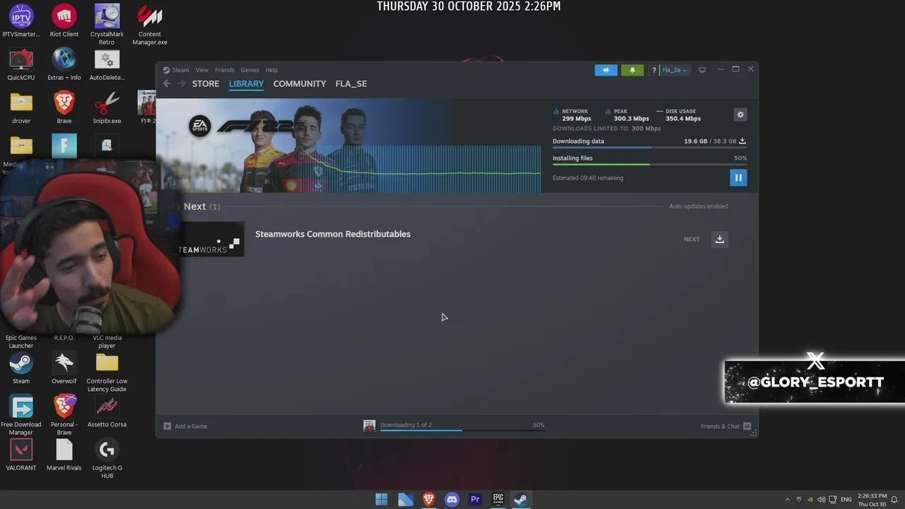Open the COMMUNITY tab

(x=300, y=83)
